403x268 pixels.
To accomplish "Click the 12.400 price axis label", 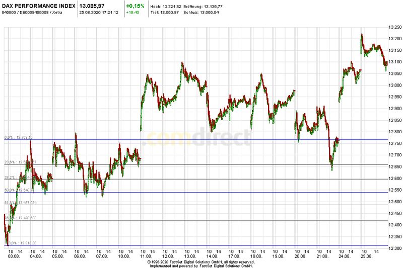I will [395, 225].
